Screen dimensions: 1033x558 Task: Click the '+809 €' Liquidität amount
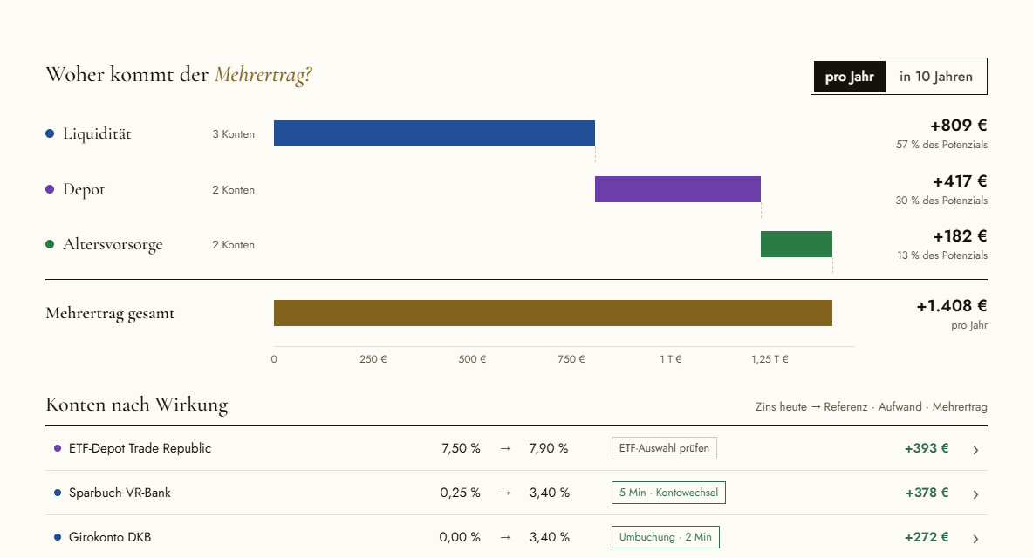pos(959,125)
